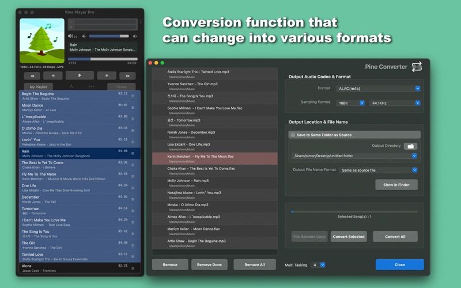Click the album art pine tree thumbnail
461x288 pixels.
click(x=42, y=41)
